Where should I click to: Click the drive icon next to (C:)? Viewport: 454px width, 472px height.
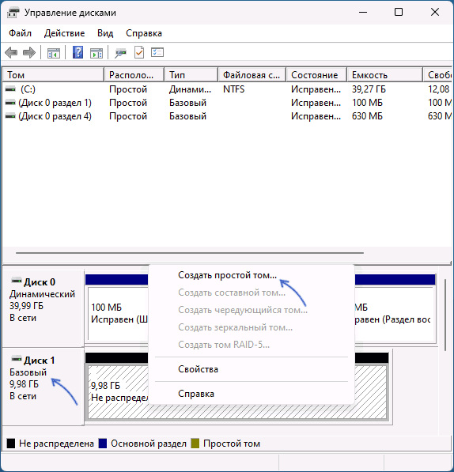(10, 89)
